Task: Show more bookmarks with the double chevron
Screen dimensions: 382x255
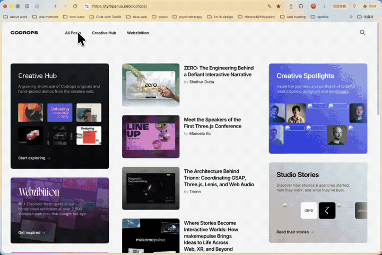Action: tap(351, 17)
